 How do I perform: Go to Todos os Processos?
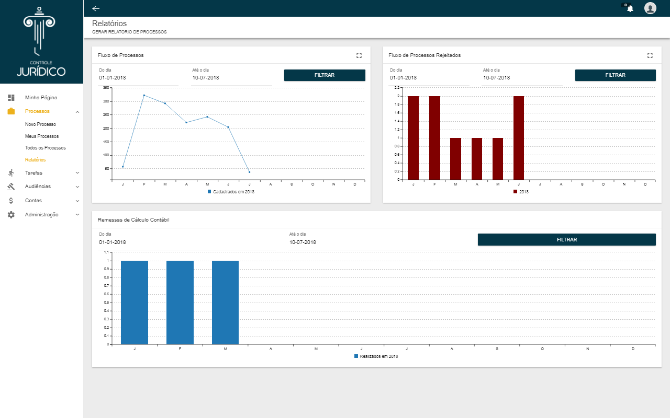pyautogui.click(x=46, y=148)
